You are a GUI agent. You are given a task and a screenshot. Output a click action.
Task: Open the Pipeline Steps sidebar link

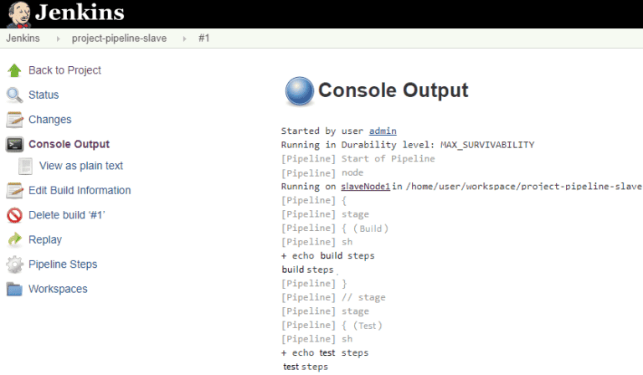(63, 265)
